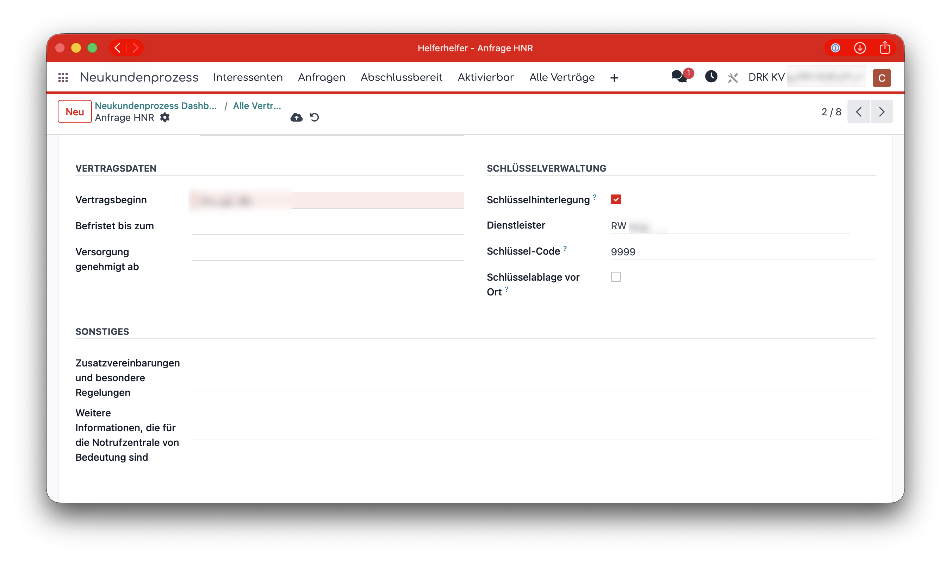
Task: Click the share icon in titlebar
Action: 885,48
